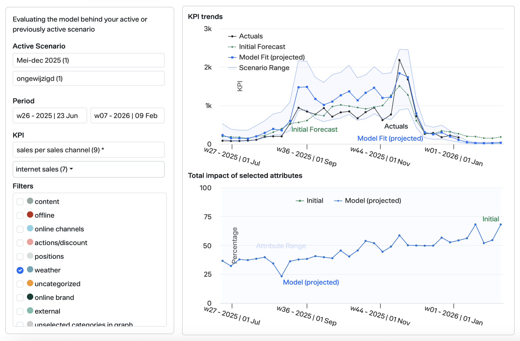Check the actions/discount filter checkbox
Screen dimensions: 520x341
[x=20, y=243]
